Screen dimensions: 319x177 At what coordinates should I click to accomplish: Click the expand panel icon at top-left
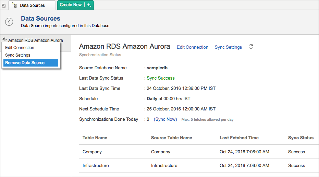tap(4, 5)
